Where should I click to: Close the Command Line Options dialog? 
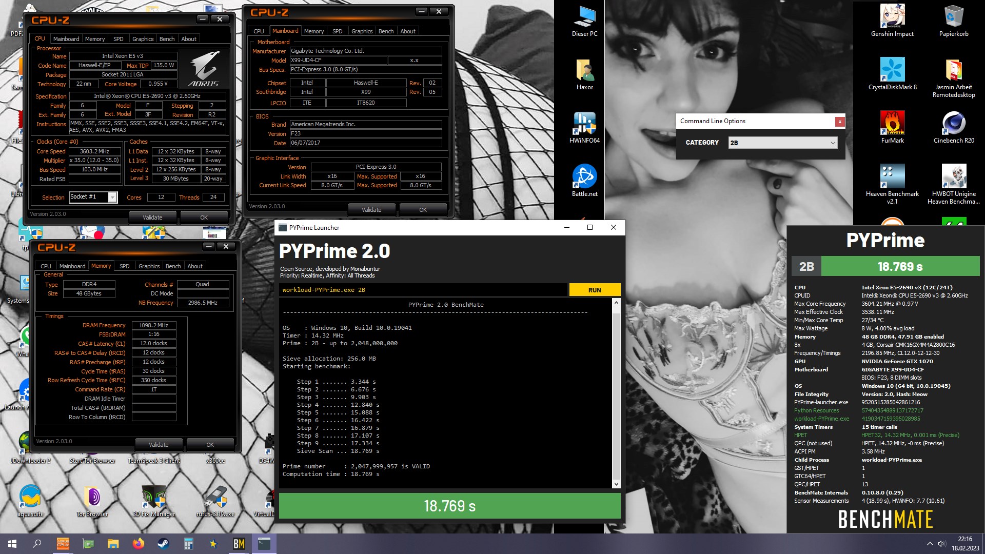[839, 122]
